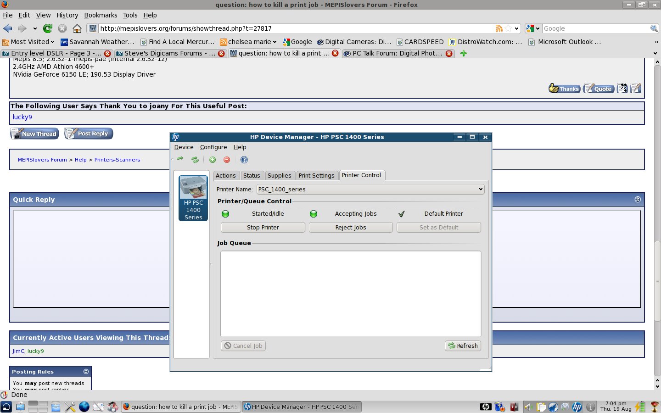Image resolution: width=661 pixels, height=413 pixels.
Task: Click the Google search input field
Action: 595,28
